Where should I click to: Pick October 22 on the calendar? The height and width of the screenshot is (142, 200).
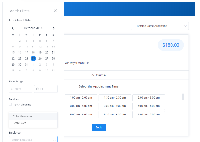coord(13,59)
